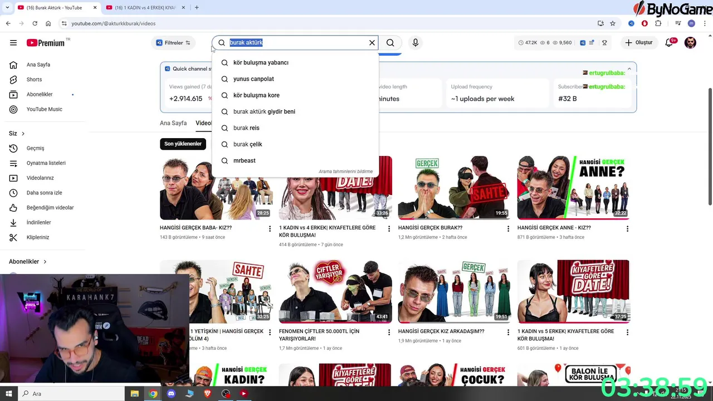Screen dimensions: 713x401
Task: Open HANGİSİ GERÇEK ANNE - KIZ?? thumbnail
Action: (573, 188)
